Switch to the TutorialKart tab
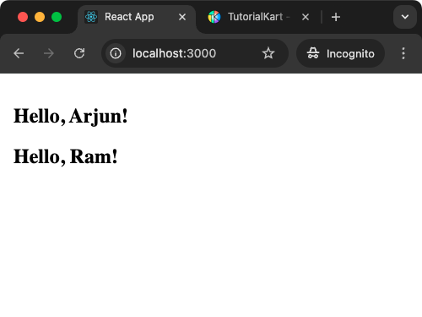Image resolution: width=422 pixels, height=317 pixels. (x=257, y=17)
